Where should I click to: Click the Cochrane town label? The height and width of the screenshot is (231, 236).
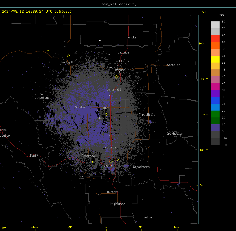pos(88,156)
